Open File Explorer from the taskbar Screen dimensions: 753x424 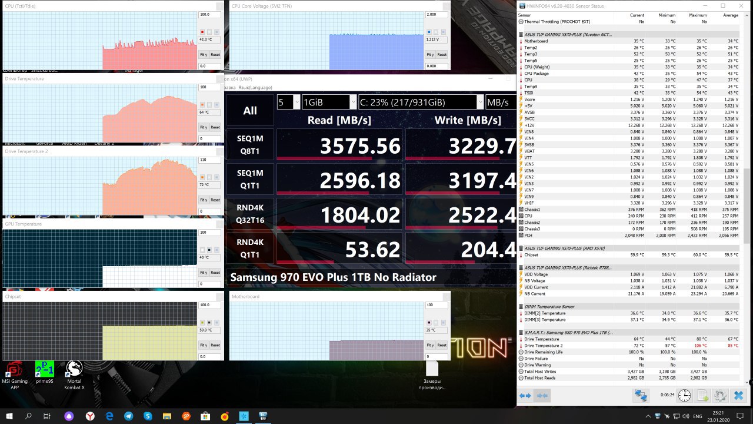(167, 416)
